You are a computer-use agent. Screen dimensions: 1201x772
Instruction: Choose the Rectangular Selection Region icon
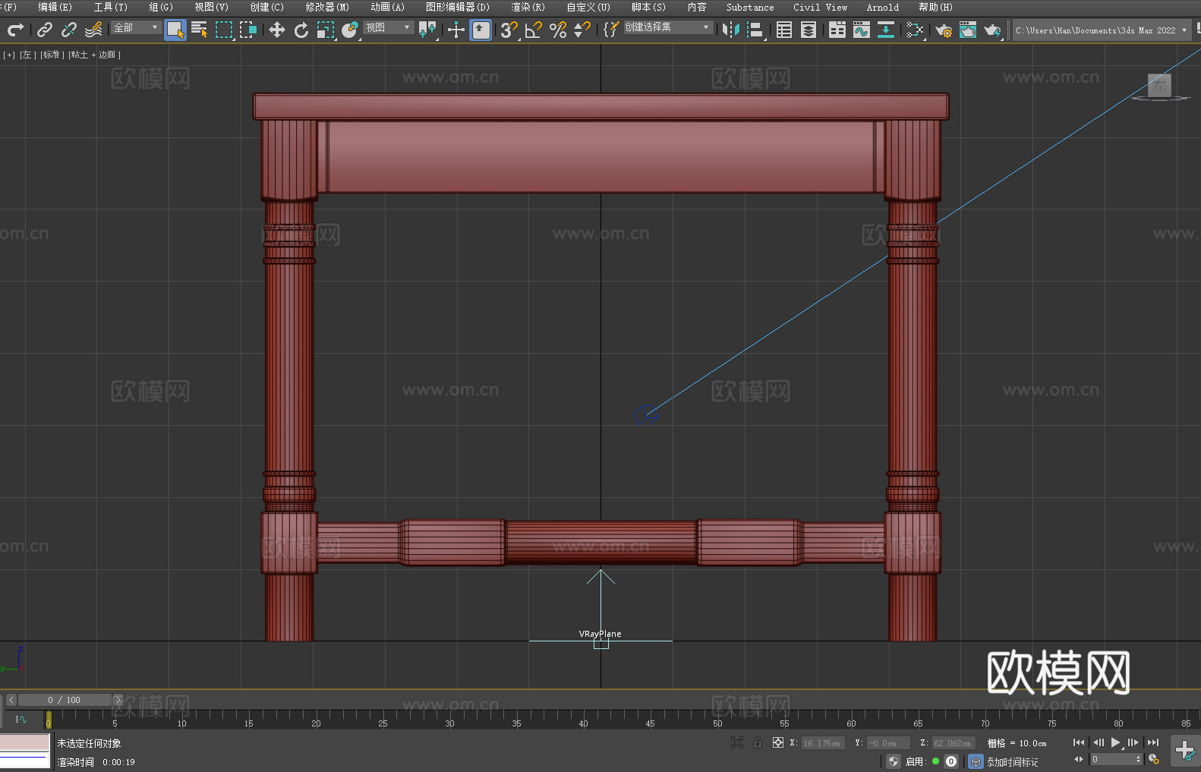pyautogui.click(x=224, y=30)
